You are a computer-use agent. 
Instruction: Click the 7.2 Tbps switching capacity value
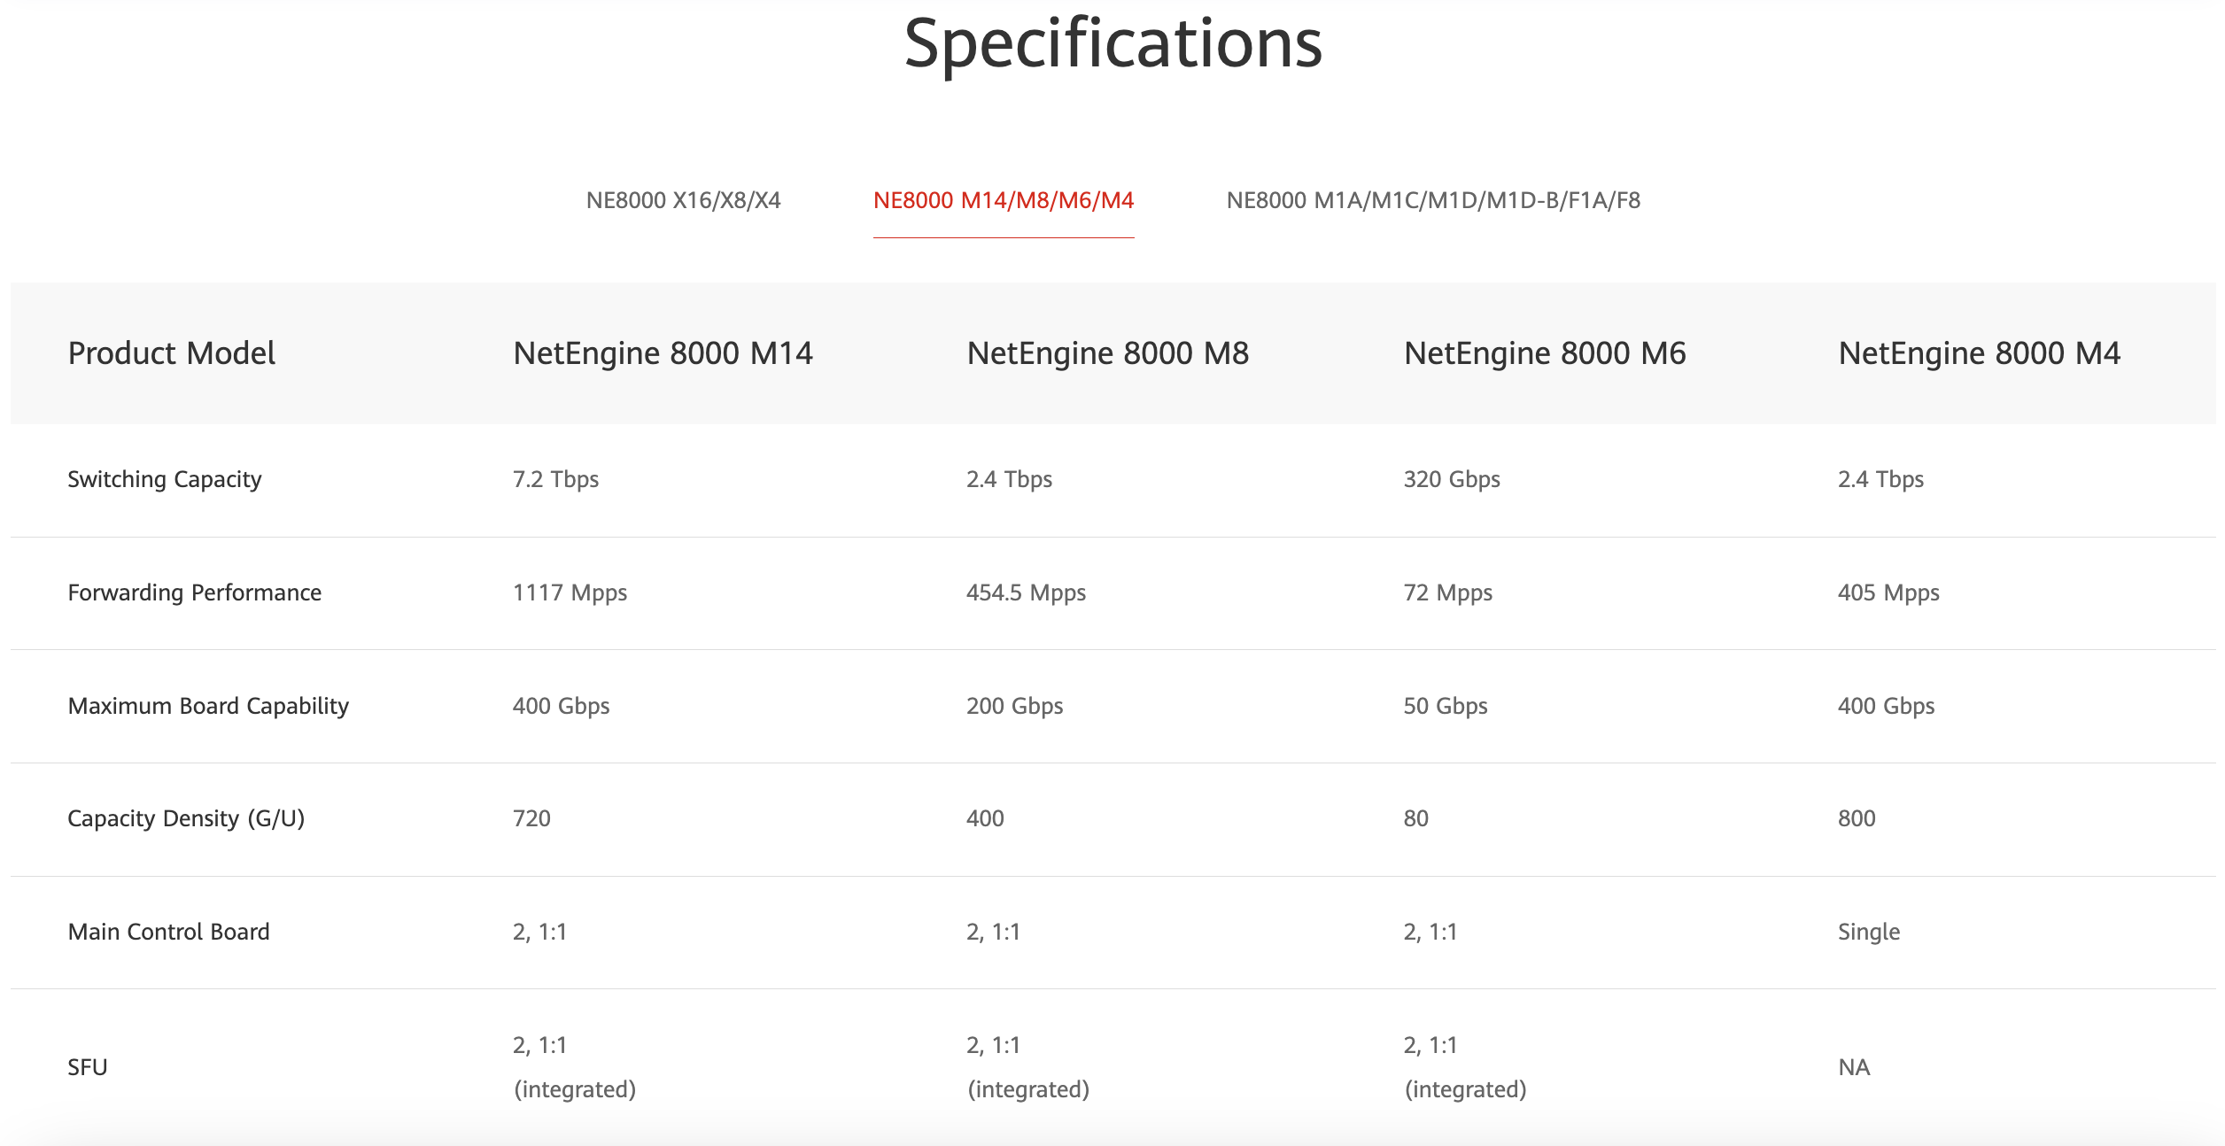point(555,479)
